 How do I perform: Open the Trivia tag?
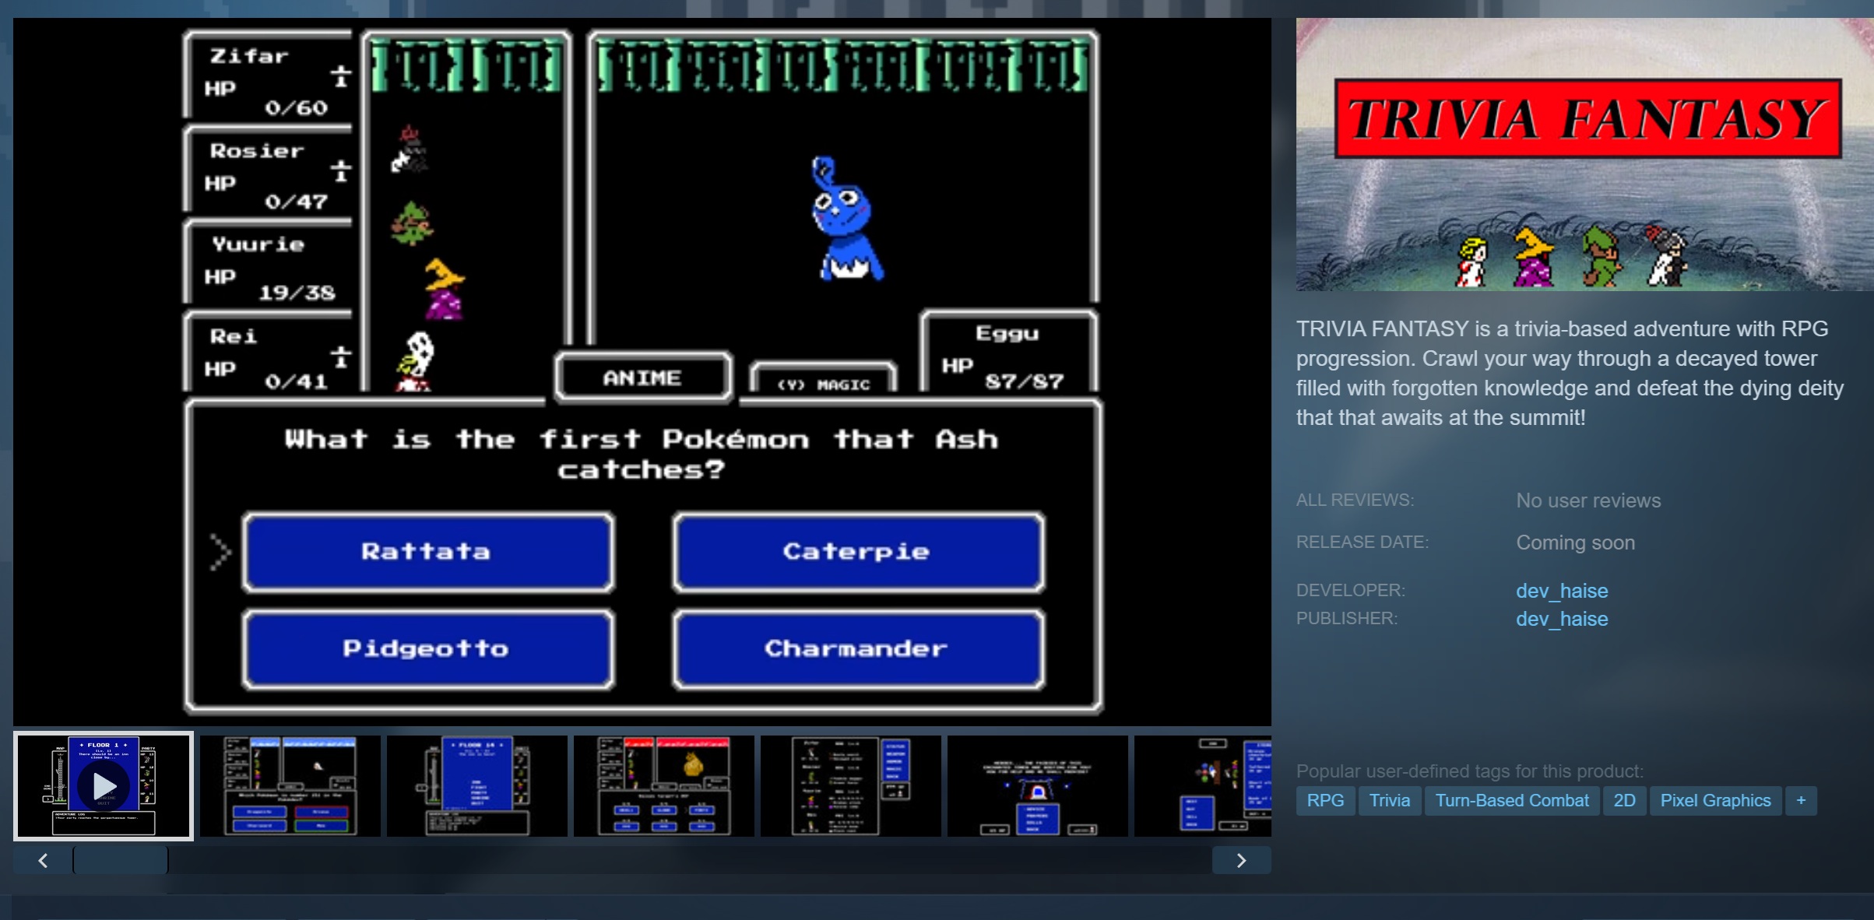pyautogui.click(x=1389, y=800)
